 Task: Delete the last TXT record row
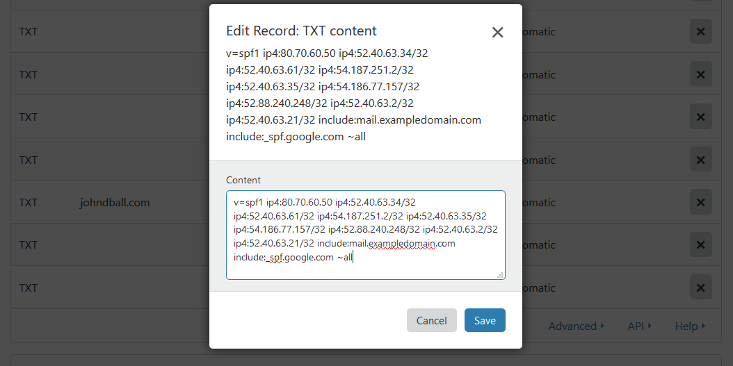tap(701, 287)
